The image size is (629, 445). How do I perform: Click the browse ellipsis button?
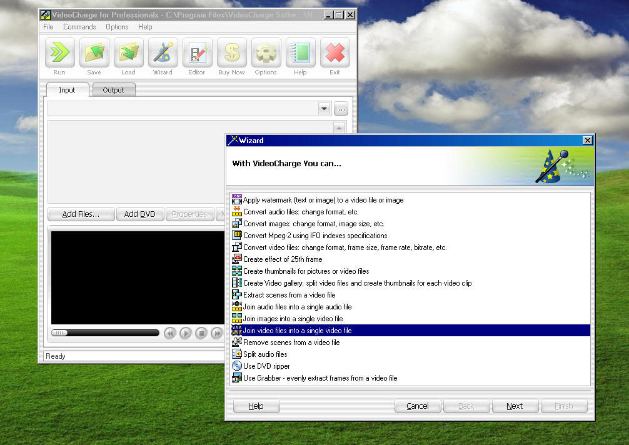(x=341, y=109)
